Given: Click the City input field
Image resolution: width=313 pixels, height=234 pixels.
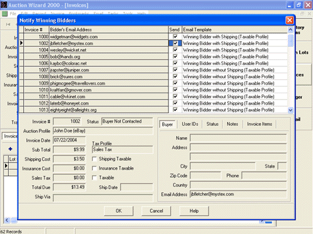Looking at the screenshot, I should click(x=223, y=166).
